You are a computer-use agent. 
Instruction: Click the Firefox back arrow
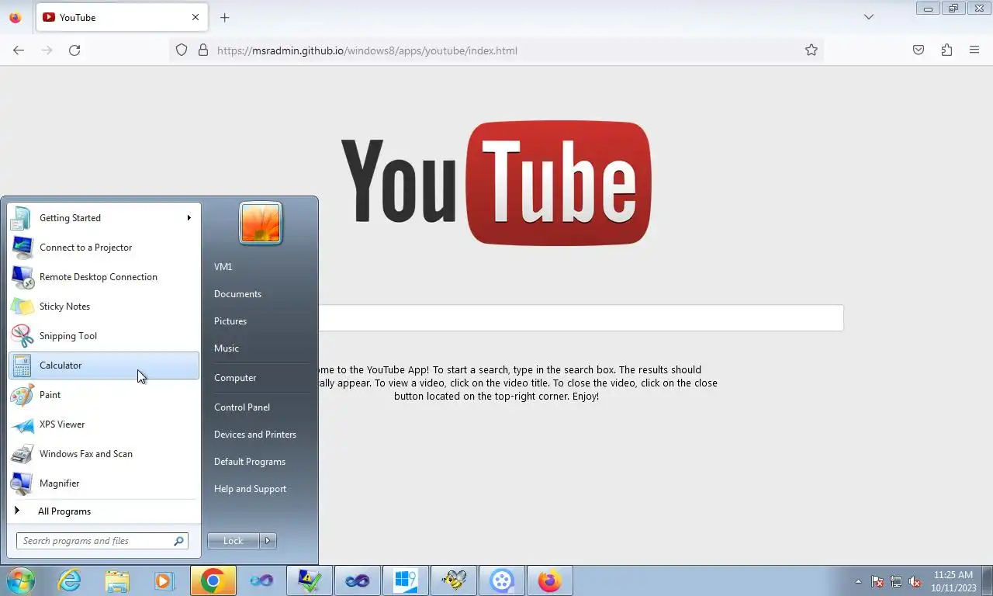[19, 50]
